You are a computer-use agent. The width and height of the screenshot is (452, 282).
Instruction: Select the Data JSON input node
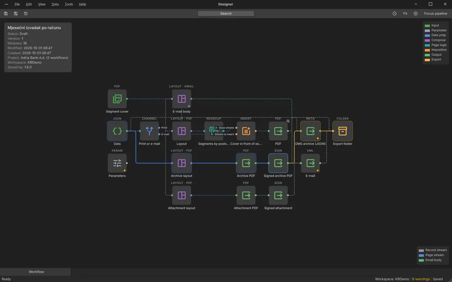pos(117,131)
